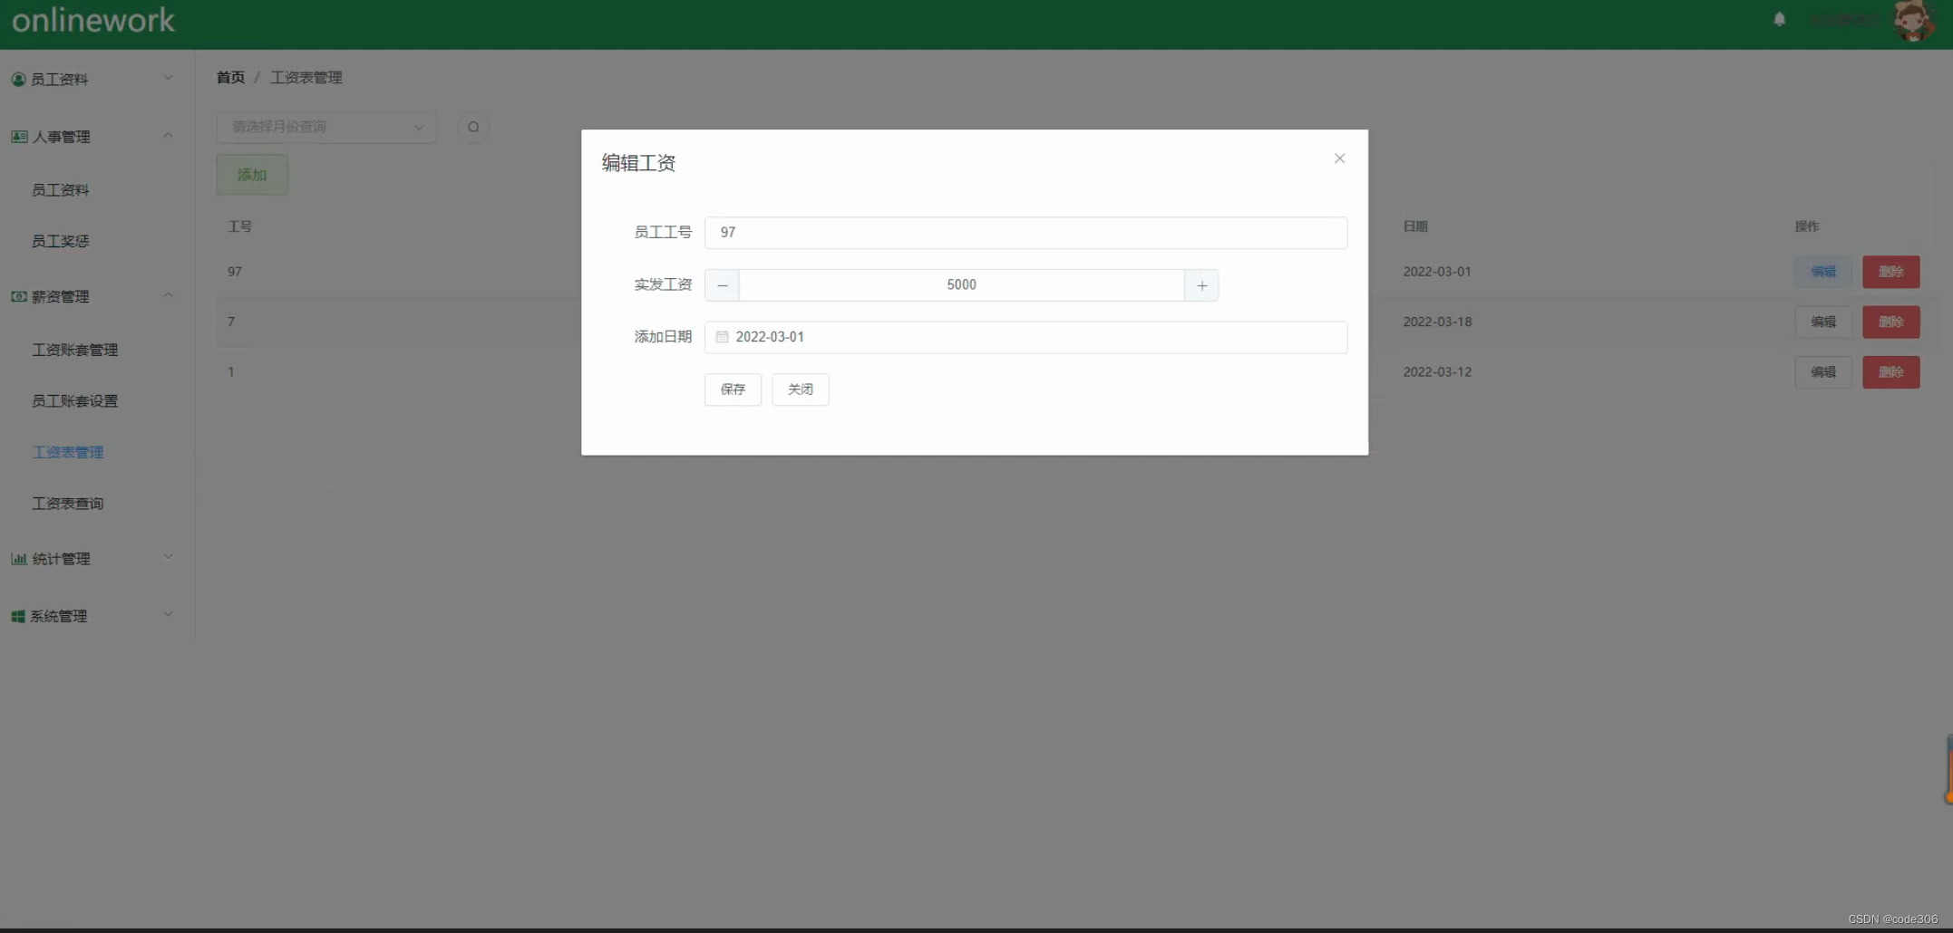Expand the 统计管理 sidebar section
Viewport: 1953px width, 933px height.
coord(168,557)
